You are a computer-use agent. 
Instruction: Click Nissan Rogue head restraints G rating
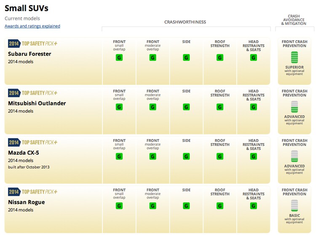[x=254, y=206]
